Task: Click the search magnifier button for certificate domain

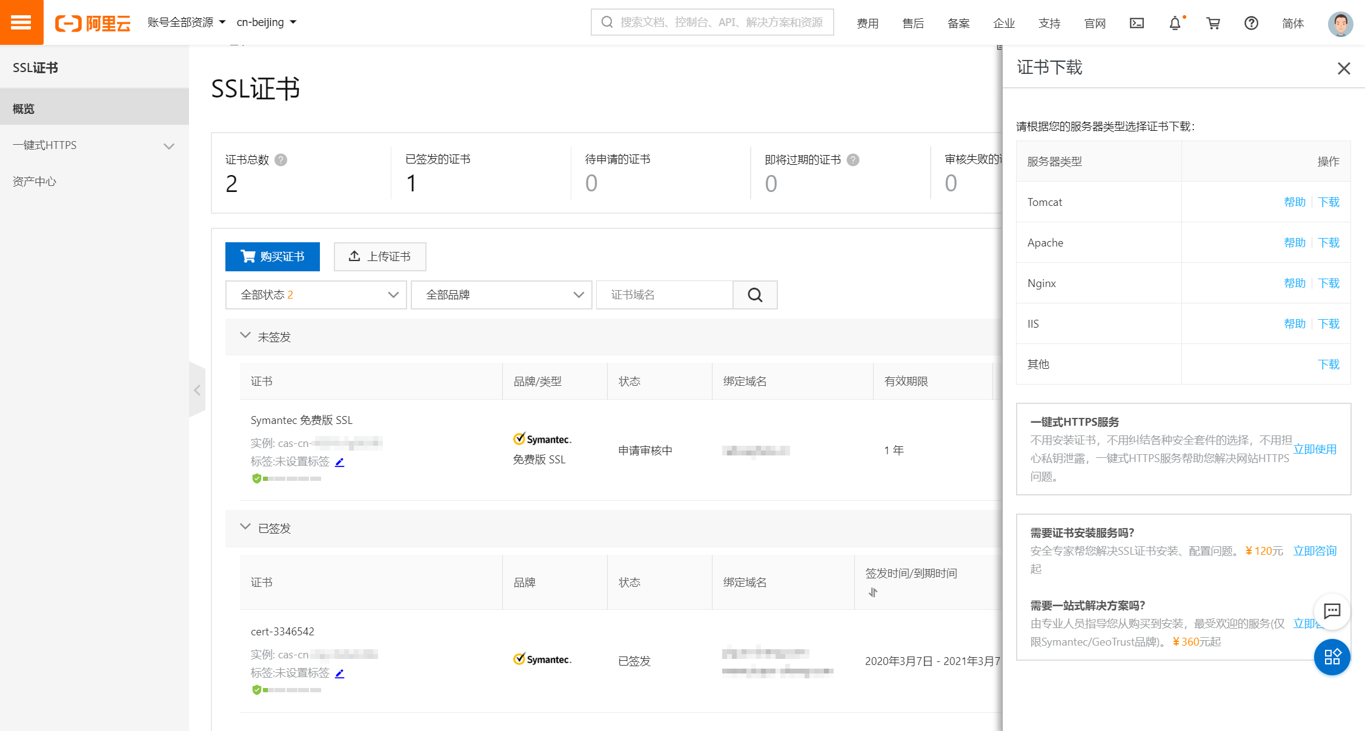Action: 755,295
